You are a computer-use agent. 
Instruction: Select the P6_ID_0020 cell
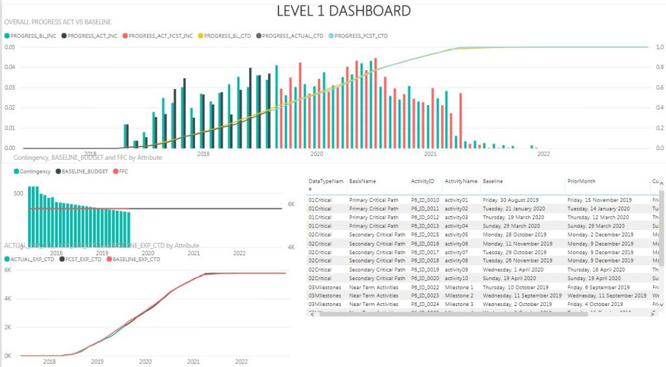(425, 278)
